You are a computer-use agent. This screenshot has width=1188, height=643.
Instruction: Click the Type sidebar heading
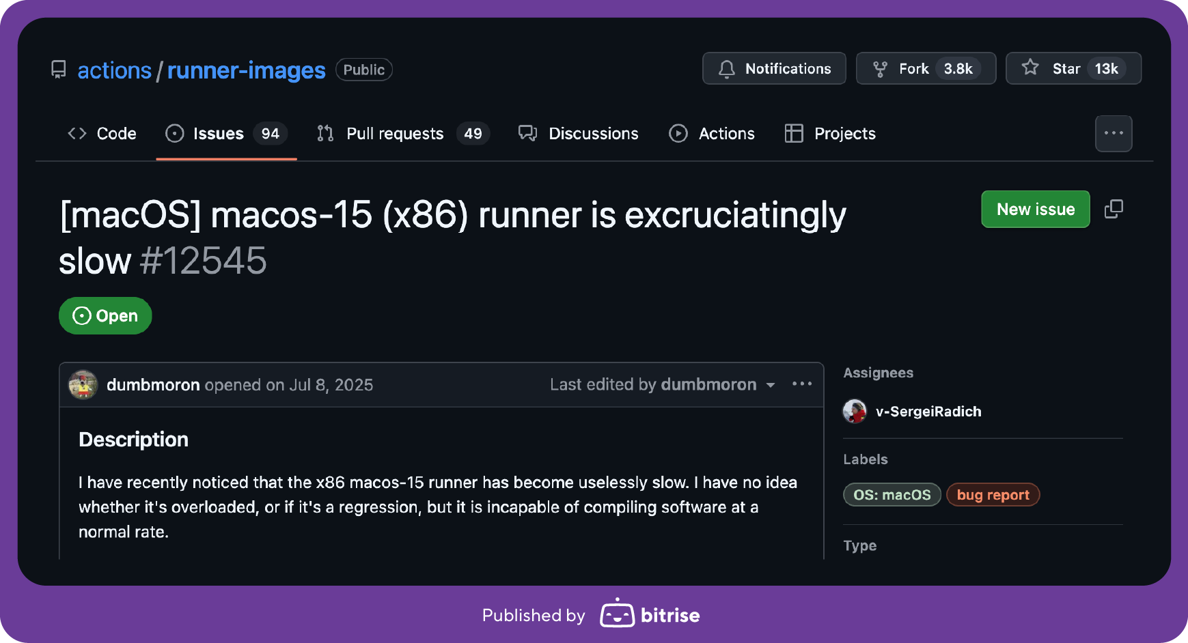tap(859, 546)
